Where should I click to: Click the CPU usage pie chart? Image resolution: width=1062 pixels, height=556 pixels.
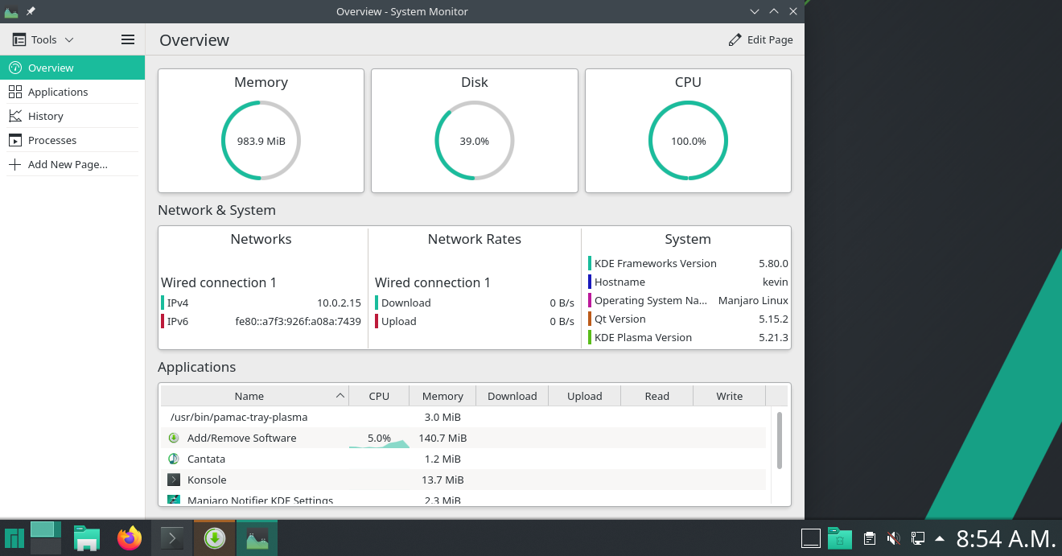[x=688, y=141]
